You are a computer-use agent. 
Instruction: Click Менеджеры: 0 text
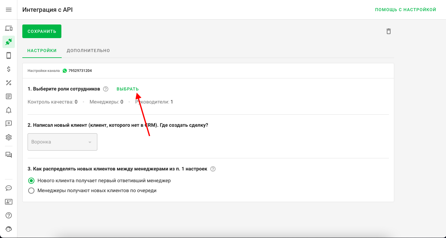pyautogui.click(x=106, y=102)
